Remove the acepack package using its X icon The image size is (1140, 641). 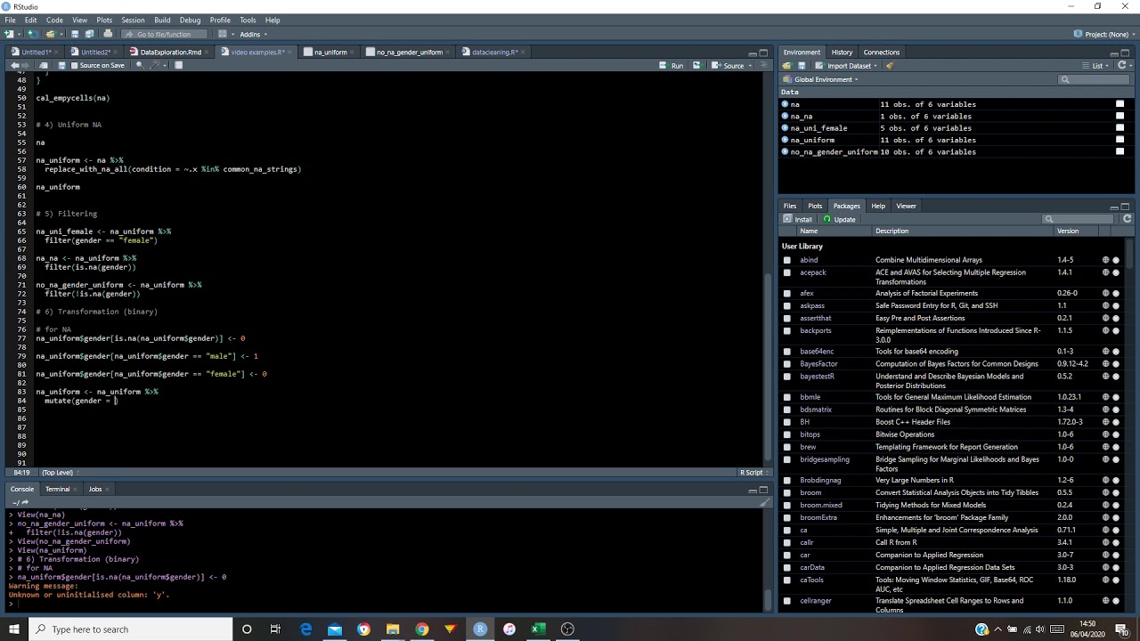click(x=1116, y=272)
